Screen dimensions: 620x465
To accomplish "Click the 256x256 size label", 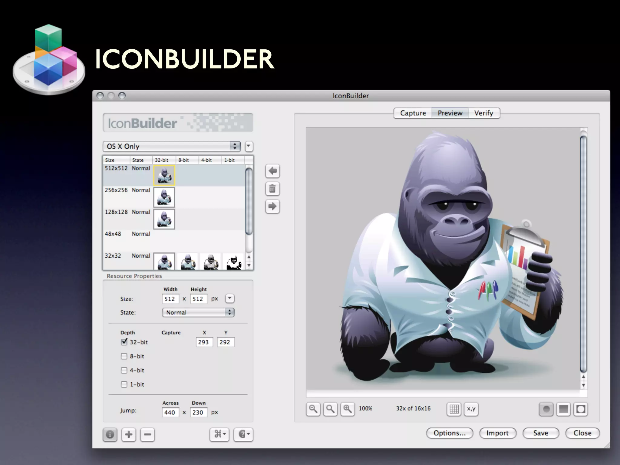I will coord(116,190).
